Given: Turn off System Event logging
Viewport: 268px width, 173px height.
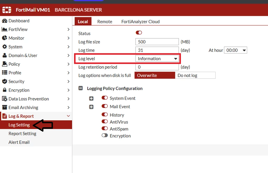Looking at the screenshot, I should pyautogui.click(x=105, y=98).
